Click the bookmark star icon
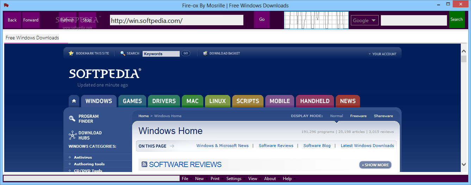This screenshot has width=471, height=185. [x=71, y=53]
